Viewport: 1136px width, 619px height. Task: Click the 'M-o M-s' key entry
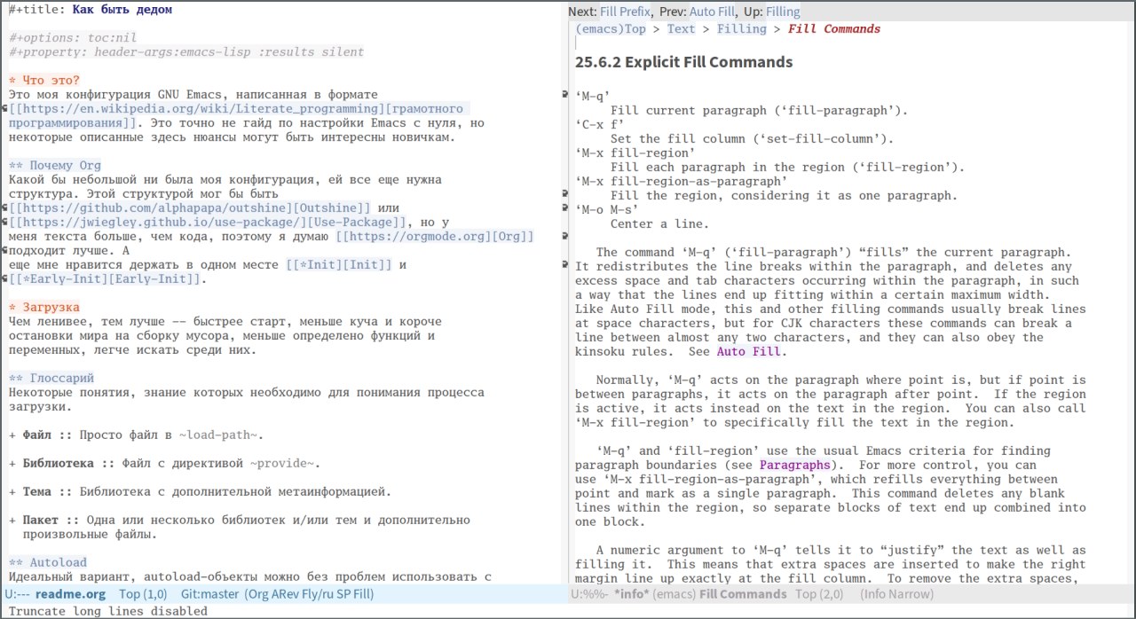coord(607,210)
